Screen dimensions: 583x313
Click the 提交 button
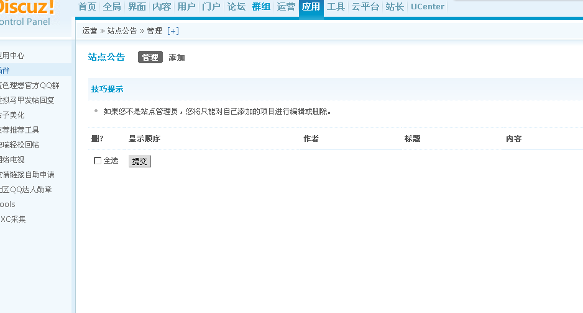tap(140, 161)
